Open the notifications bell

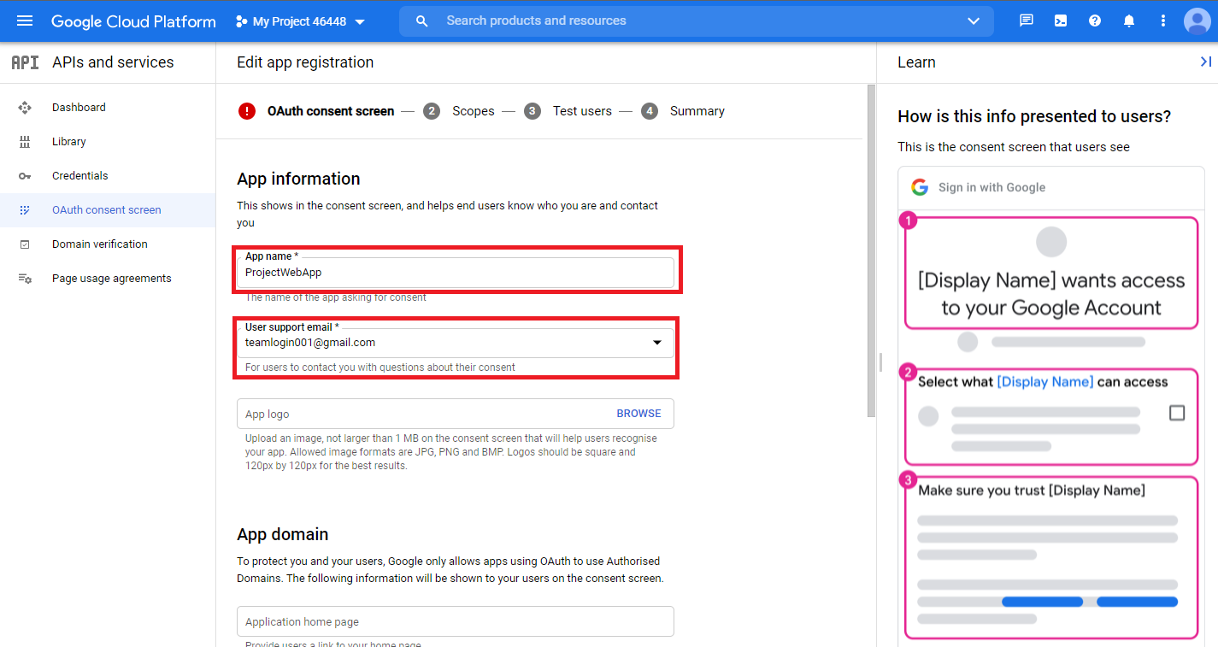pos(1129,21)
